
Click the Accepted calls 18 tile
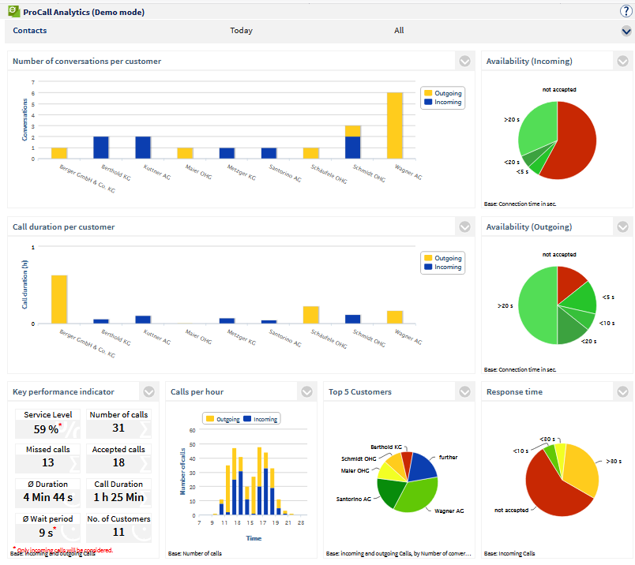[118, 458]
